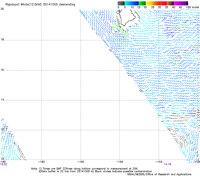Click the 'Data buffer is 22 hrs' note line
This screenshot has height=176, width=200.
click(95, 171)
